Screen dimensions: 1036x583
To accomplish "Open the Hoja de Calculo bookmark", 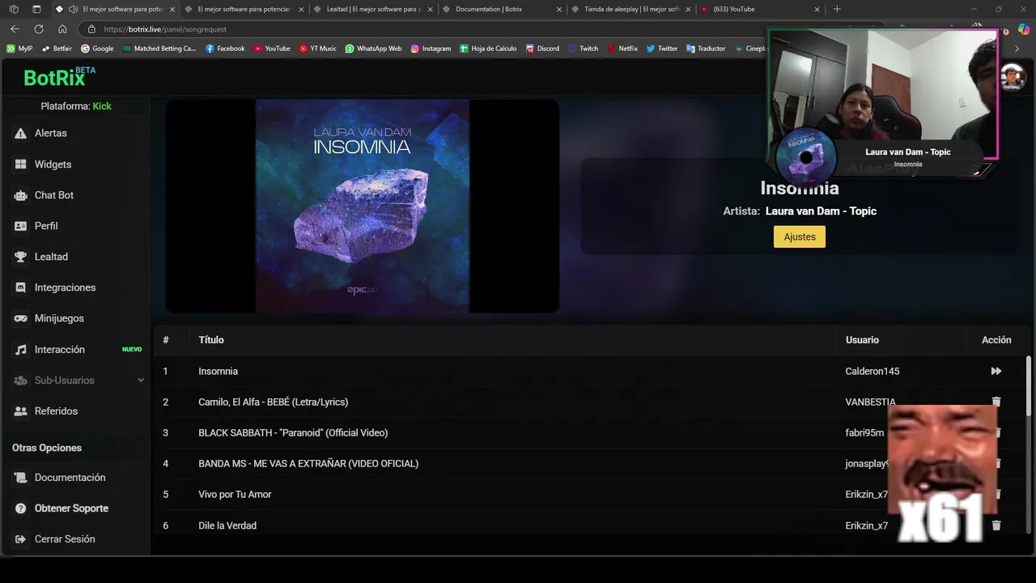I will coord(488,49).
